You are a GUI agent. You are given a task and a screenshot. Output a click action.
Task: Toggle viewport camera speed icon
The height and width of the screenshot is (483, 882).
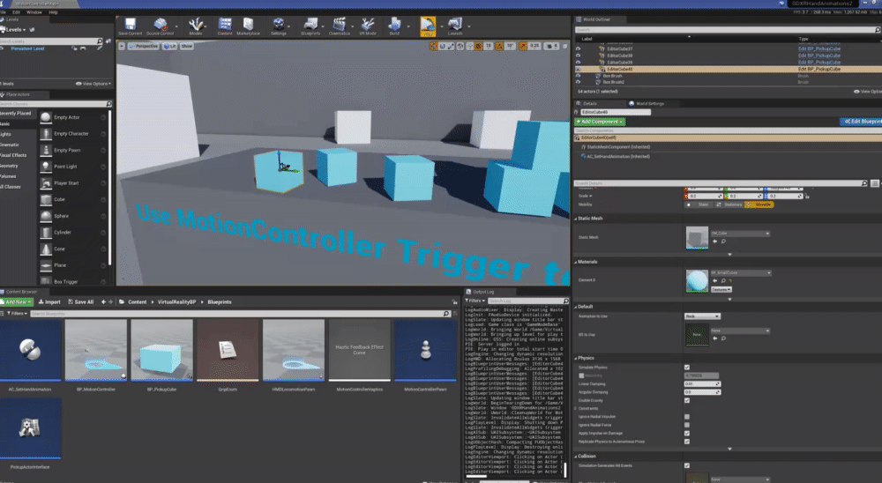tap(549, 46)
